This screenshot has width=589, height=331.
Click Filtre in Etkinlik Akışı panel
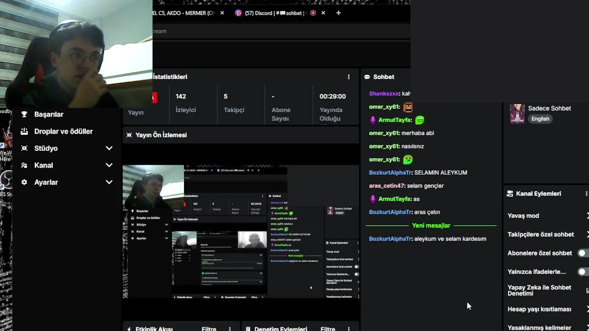[209, 329]
